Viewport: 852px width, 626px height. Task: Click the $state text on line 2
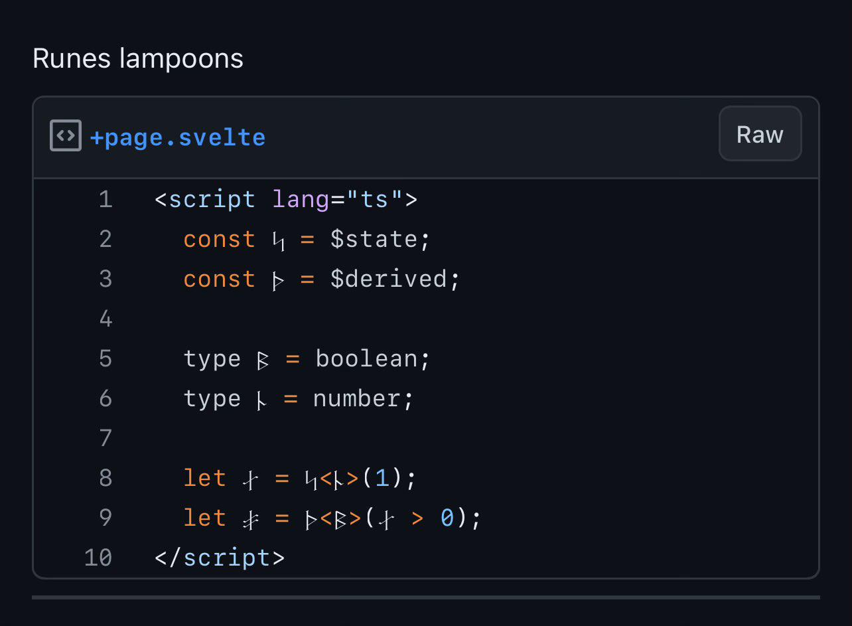(x=374, y=239)
